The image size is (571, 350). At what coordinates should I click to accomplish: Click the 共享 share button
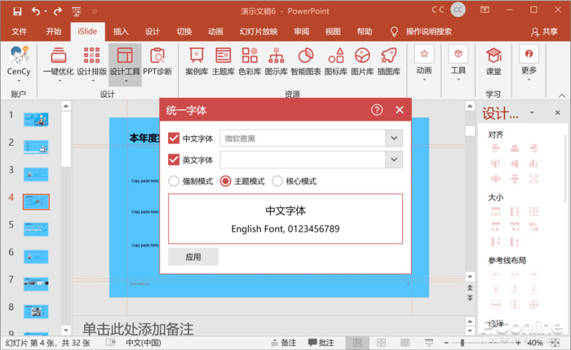(544, 31)
